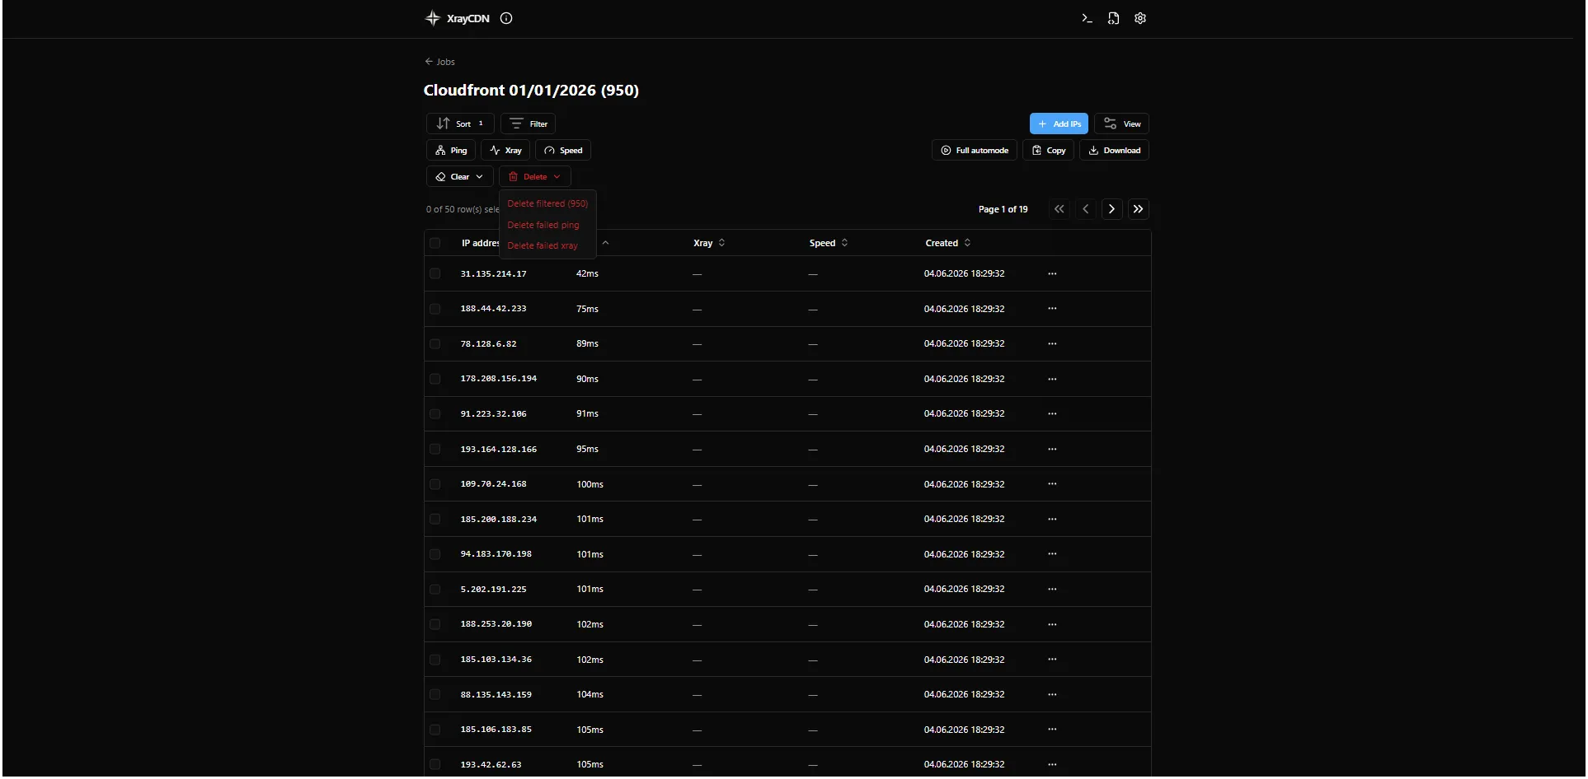Click Page 1 of 19 label
The image size is (1588, 779).
tap(1003, 209)
